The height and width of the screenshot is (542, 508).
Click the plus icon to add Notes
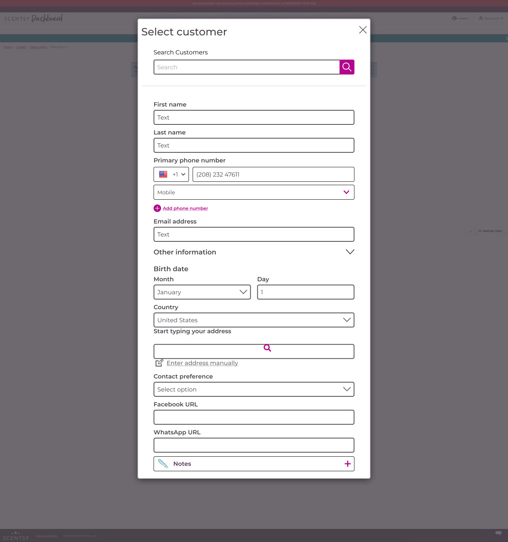(x=348, y=464)
